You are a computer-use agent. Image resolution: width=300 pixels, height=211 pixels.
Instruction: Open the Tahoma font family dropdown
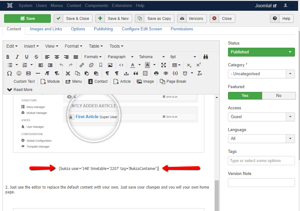(152, 57)
